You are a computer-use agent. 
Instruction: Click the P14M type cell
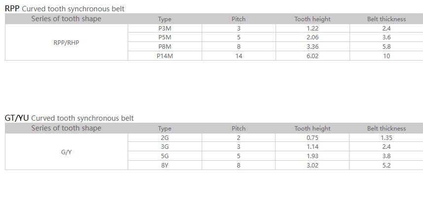165,56
